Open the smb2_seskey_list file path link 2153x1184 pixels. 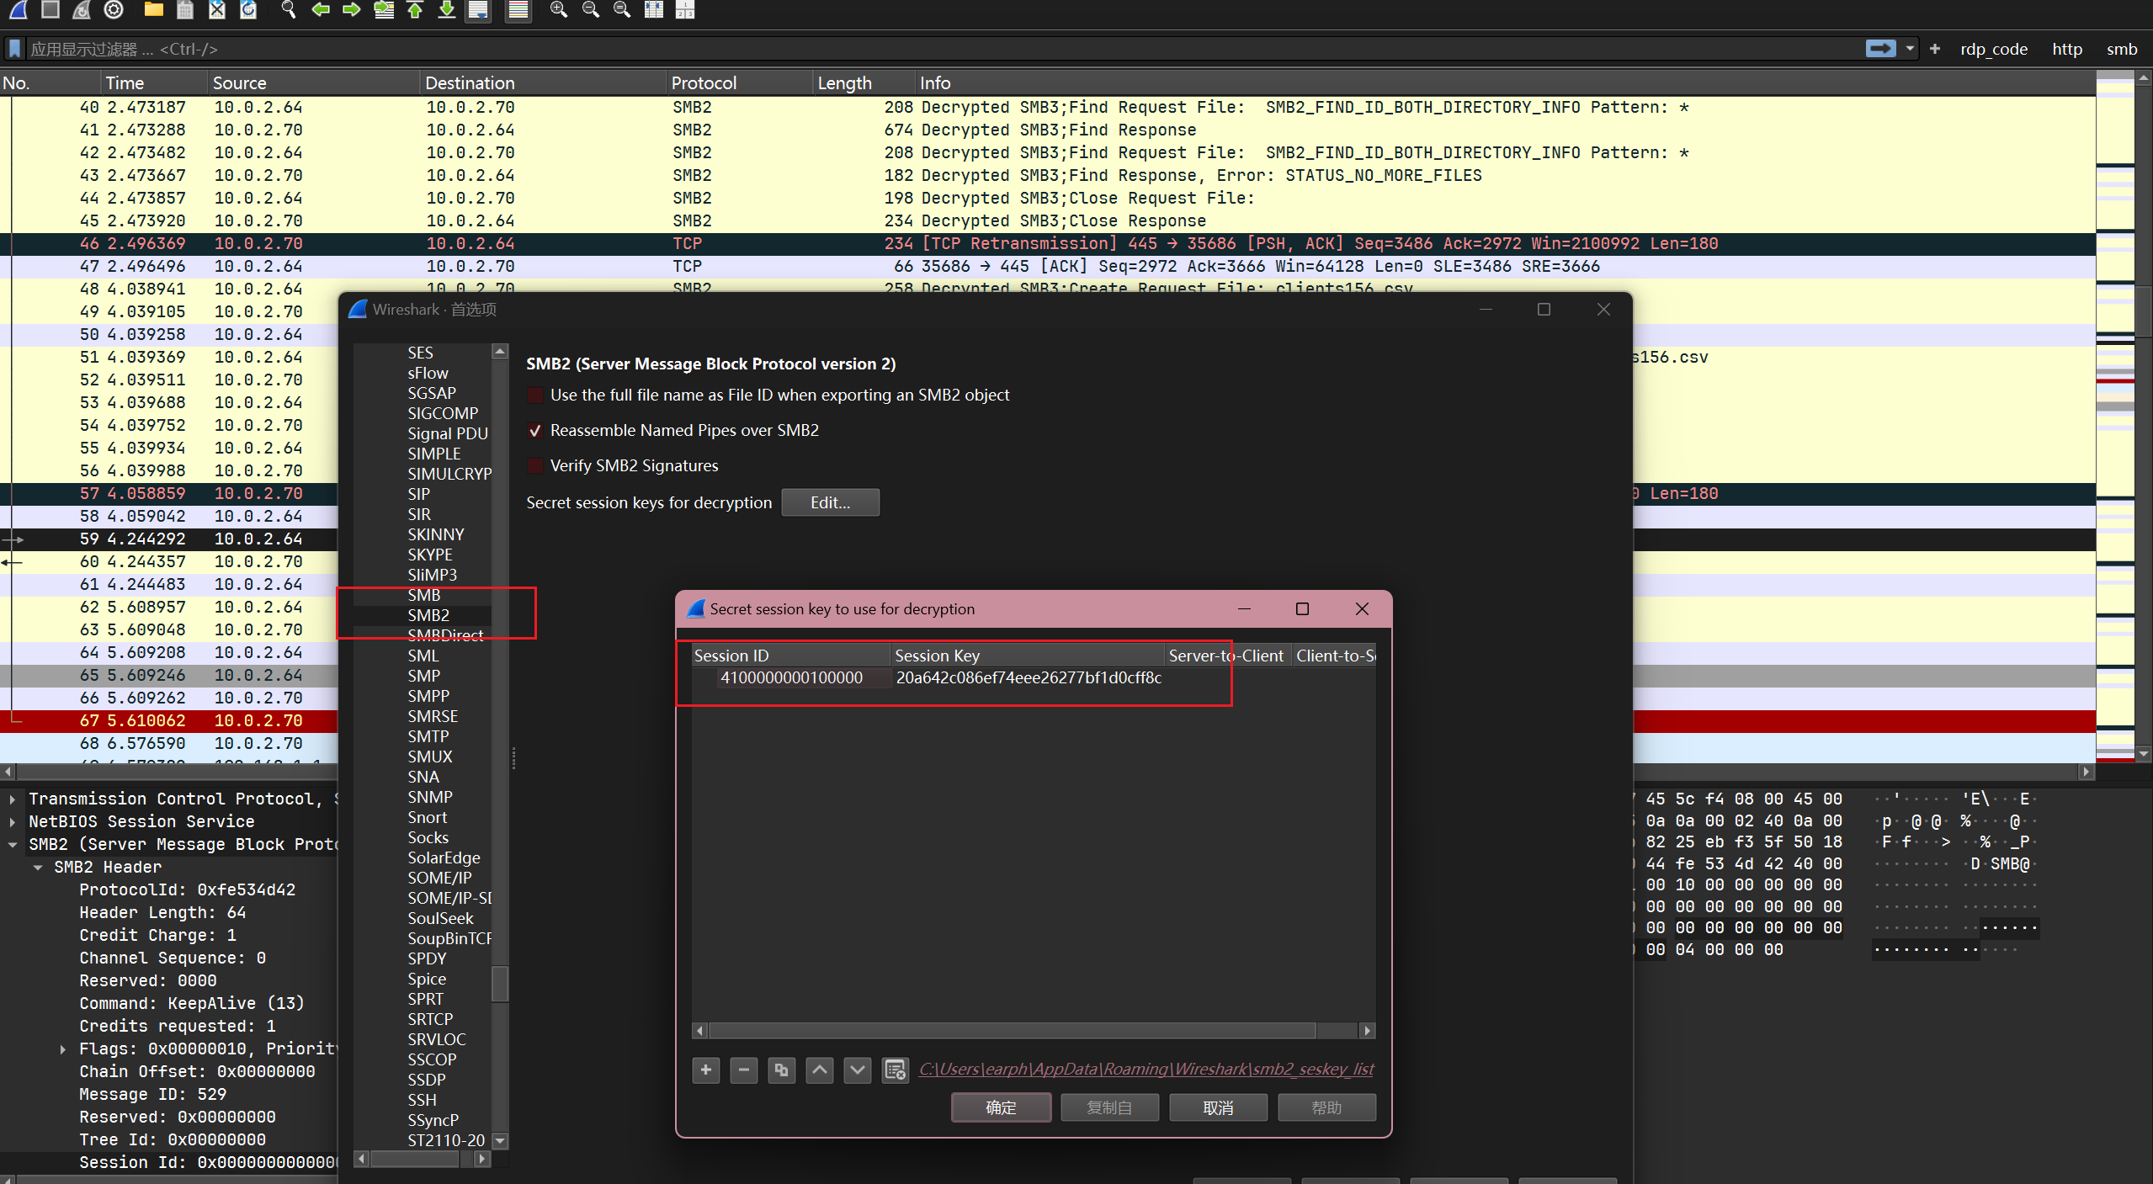click(x=1146, y=1069)
